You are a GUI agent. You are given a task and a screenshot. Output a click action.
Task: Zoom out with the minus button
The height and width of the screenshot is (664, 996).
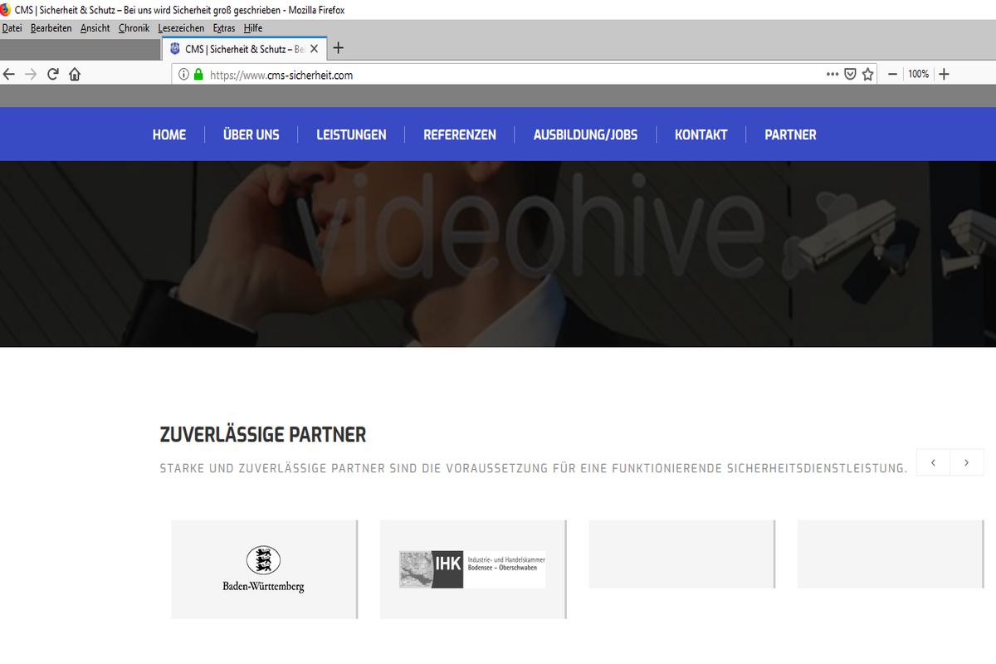coord(893,74)
